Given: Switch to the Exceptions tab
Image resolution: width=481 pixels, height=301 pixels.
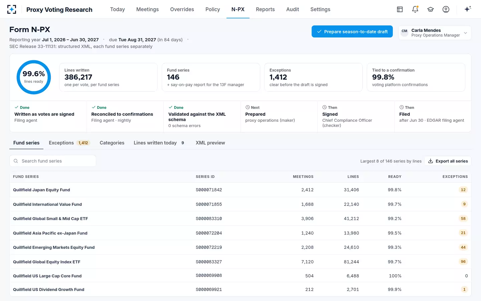Looking at the screenshot, I should [x=69, y=143].
